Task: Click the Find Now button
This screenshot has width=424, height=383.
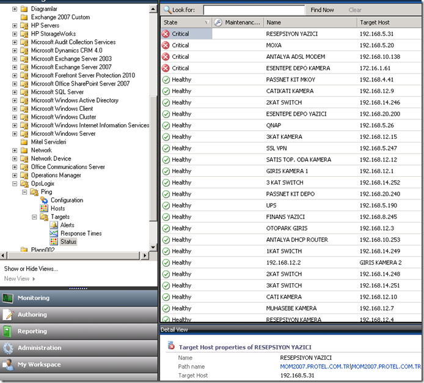Action: point(322,10)
